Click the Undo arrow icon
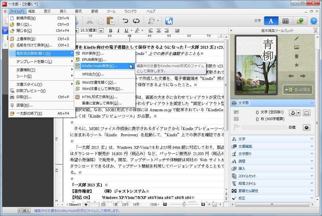The width and height of the screenshot is (322, 216). tap(125, 20)
